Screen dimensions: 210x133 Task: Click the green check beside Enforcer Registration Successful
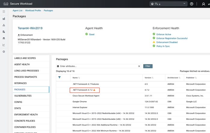[x=154, y=38]
